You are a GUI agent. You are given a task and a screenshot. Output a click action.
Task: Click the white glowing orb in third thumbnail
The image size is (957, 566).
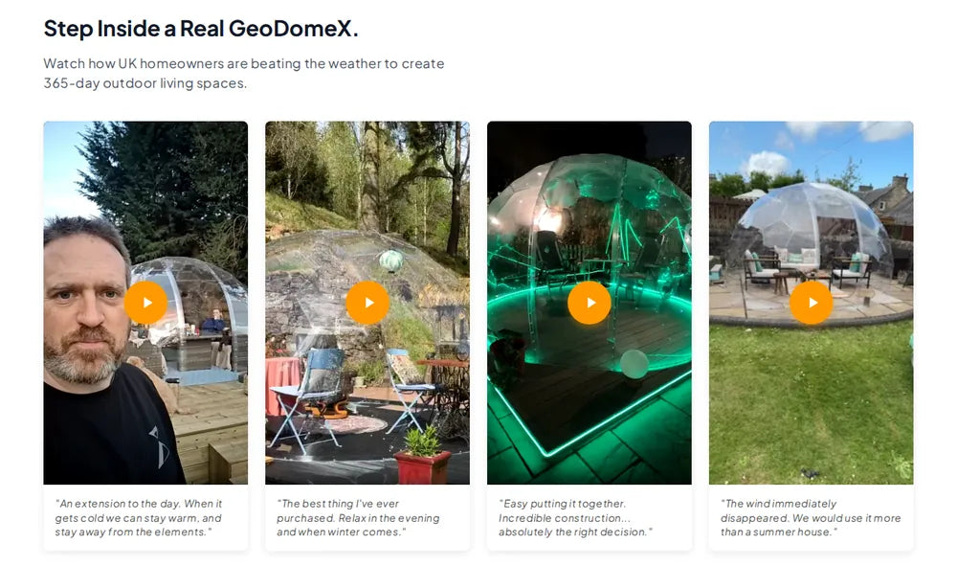[x=634, y=363]
